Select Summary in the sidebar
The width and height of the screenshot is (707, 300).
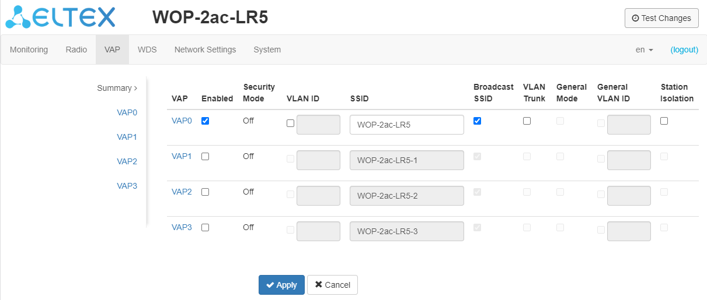point(117,88)
